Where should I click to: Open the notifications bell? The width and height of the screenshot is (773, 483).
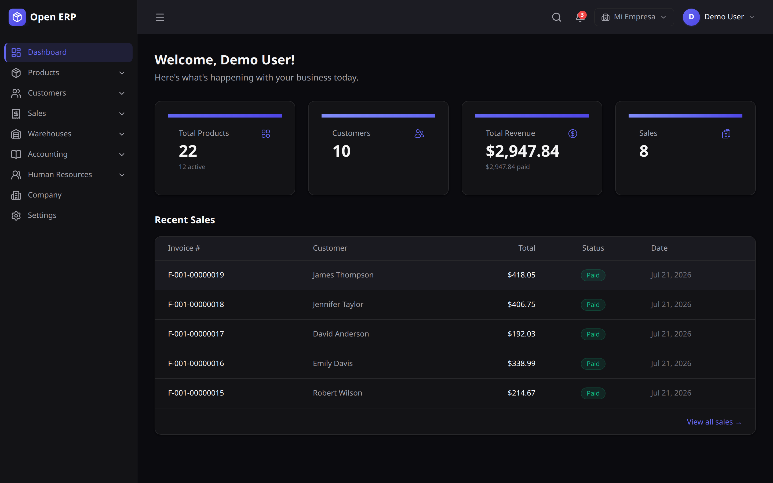(580, 17)
